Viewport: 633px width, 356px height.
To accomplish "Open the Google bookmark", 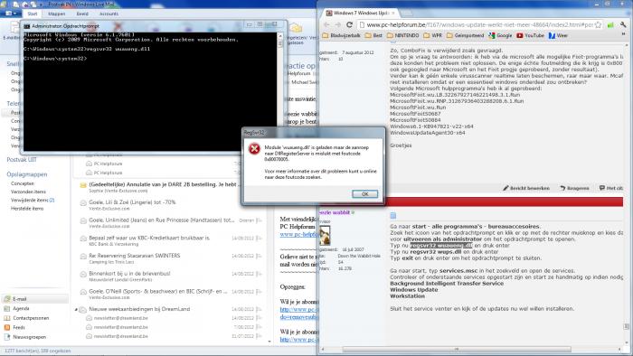I will [500, 35].
